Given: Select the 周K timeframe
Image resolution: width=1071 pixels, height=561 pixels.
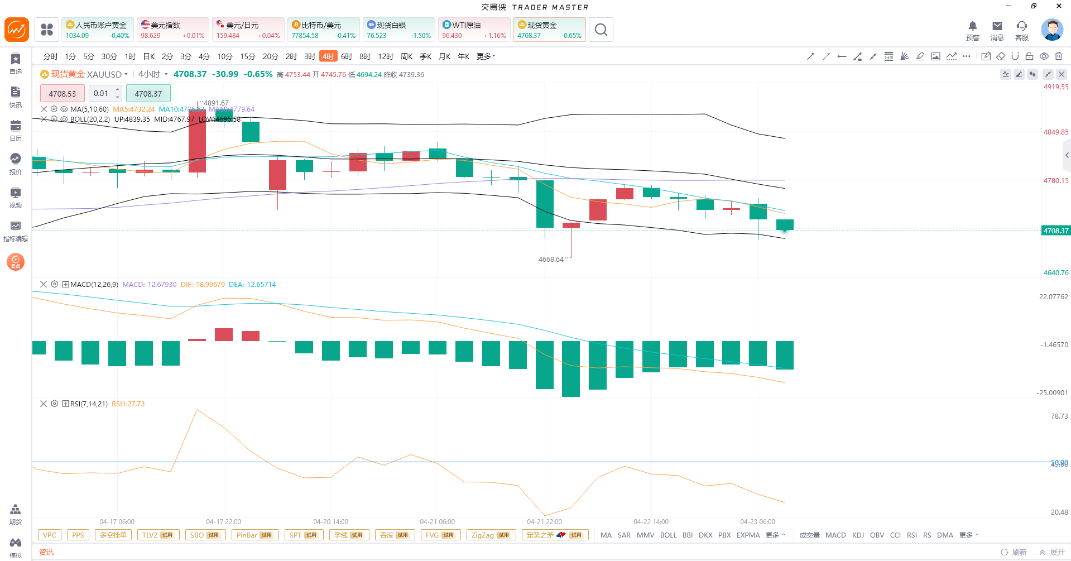Looking at the screenshot, I should click(407, 56).
